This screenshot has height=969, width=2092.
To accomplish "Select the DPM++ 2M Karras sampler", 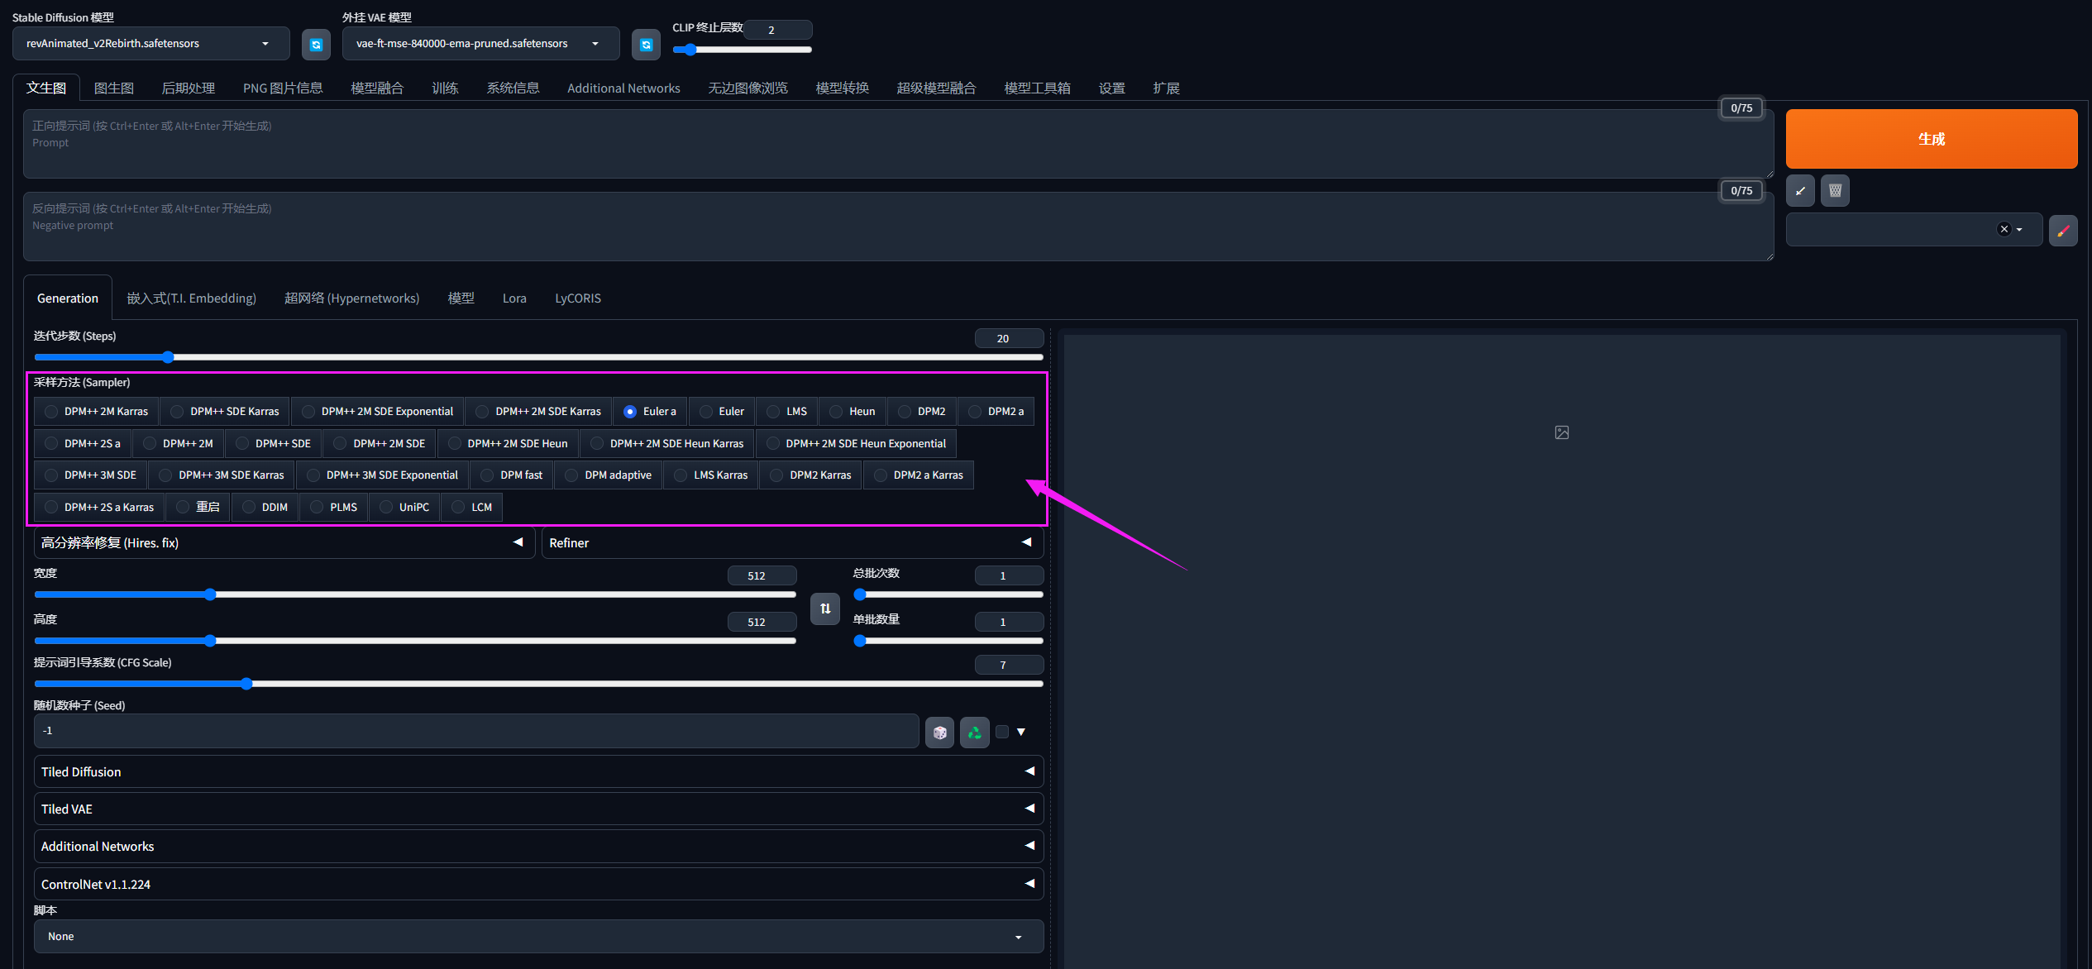I will coord(52,412).
